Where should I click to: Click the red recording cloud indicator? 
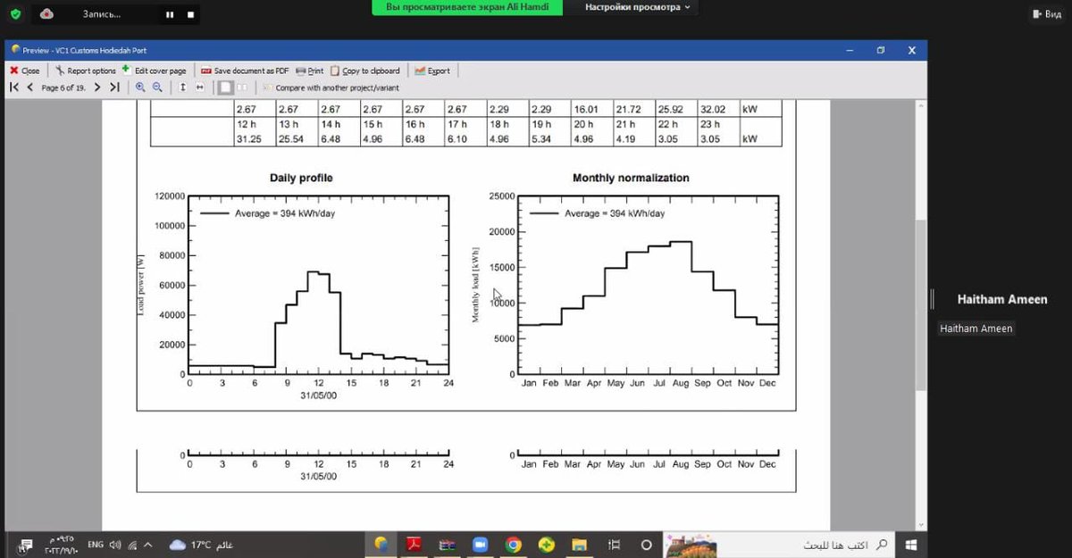tap(46, 14)
